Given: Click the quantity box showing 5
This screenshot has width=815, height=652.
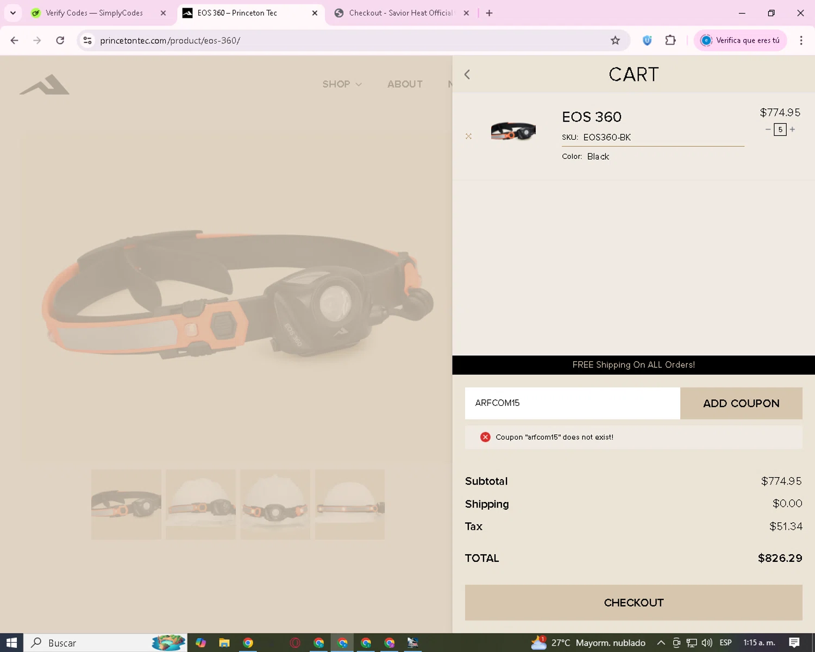Looking at the screenshot, I should coord(780,129).
